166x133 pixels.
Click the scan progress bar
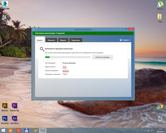68,57
